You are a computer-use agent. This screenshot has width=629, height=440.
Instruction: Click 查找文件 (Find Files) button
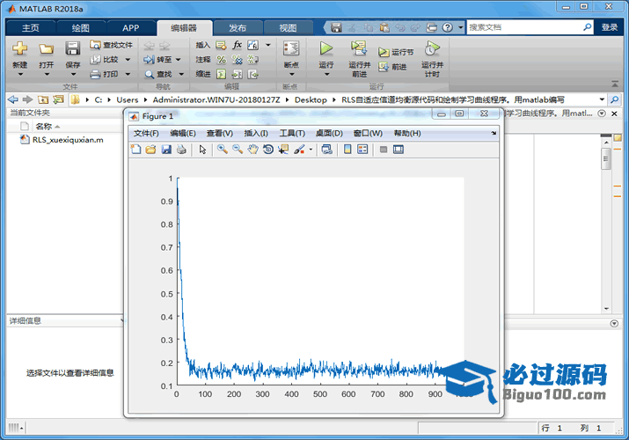coord(111,45)
